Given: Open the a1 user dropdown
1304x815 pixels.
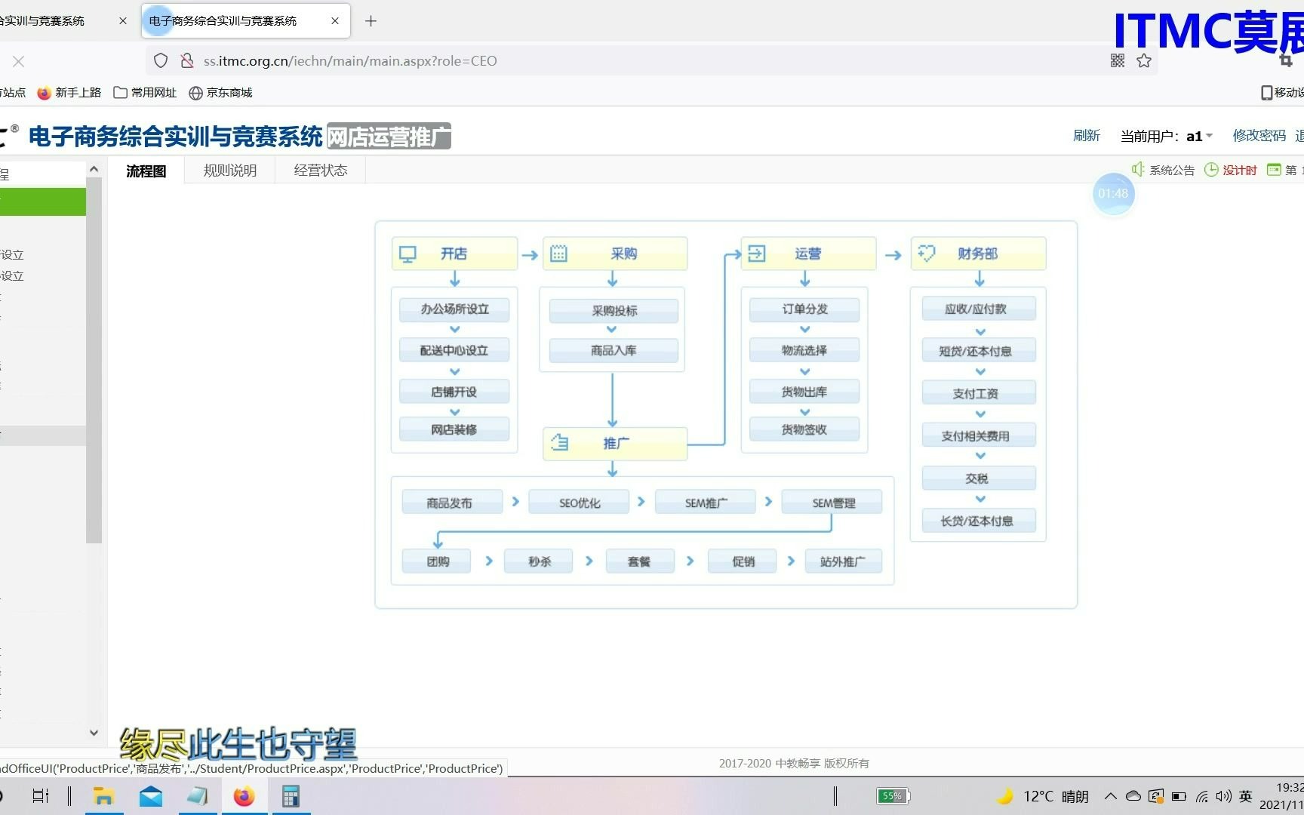Looking at the screenshot, I should click(x=1199, y=136).
